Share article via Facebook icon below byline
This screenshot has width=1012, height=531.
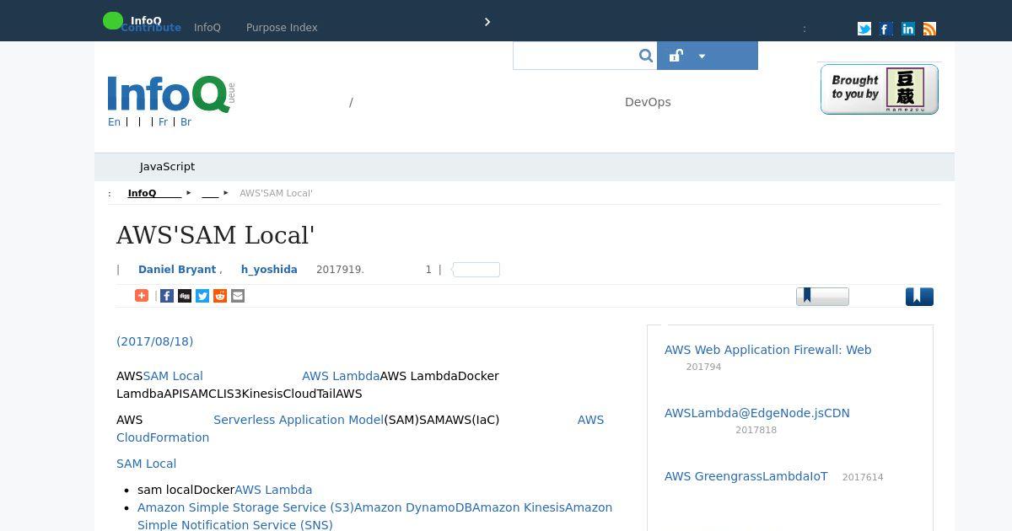(x=167, y=296)
